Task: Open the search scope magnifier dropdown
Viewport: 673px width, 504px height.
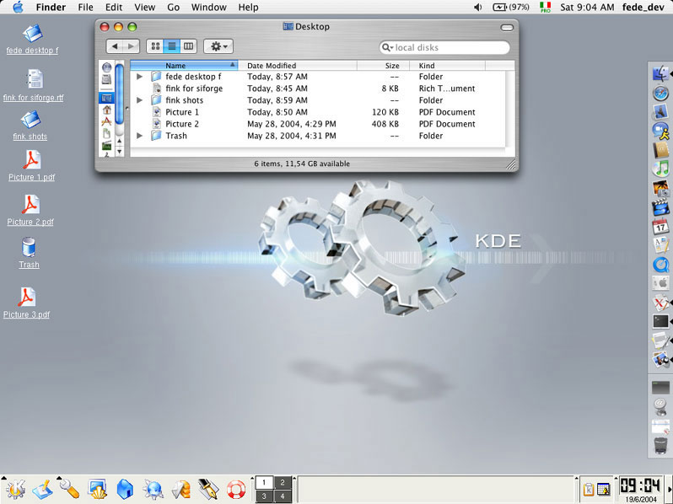Action: point(388,47)
